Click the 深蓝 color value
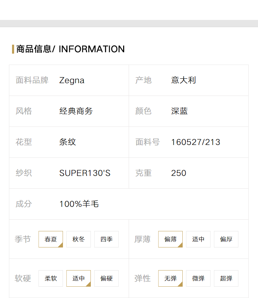This screenshot has height=298, width=258. pos(180,111)
